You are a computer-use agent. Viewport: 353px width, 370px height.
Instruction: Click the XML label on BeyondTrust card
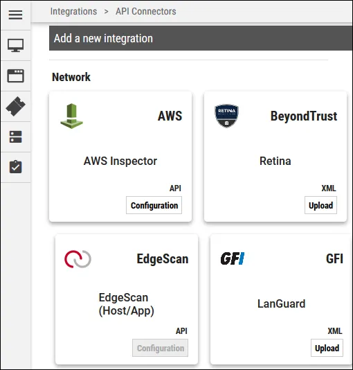pos(329,188)
